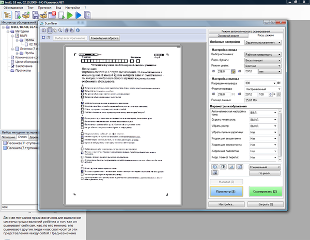Open the Убрать растр dropdown

[x=263, y=126]
